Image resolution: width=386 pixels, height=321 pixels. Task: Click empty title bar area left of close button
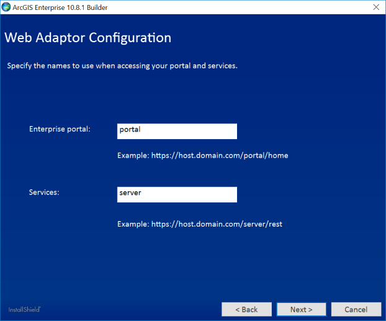(248, 7)
